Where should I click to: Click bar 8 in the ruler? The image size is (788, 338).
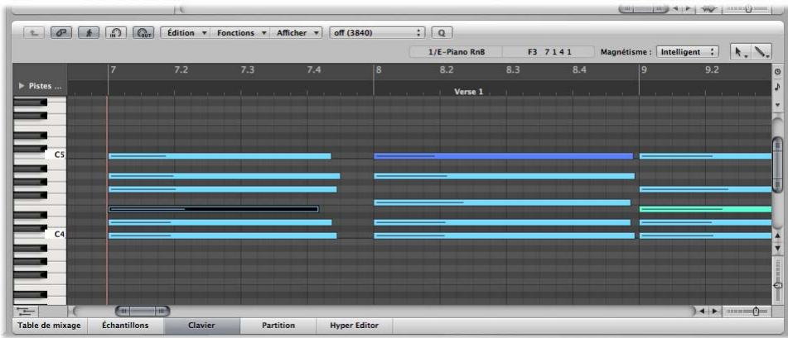379,69
